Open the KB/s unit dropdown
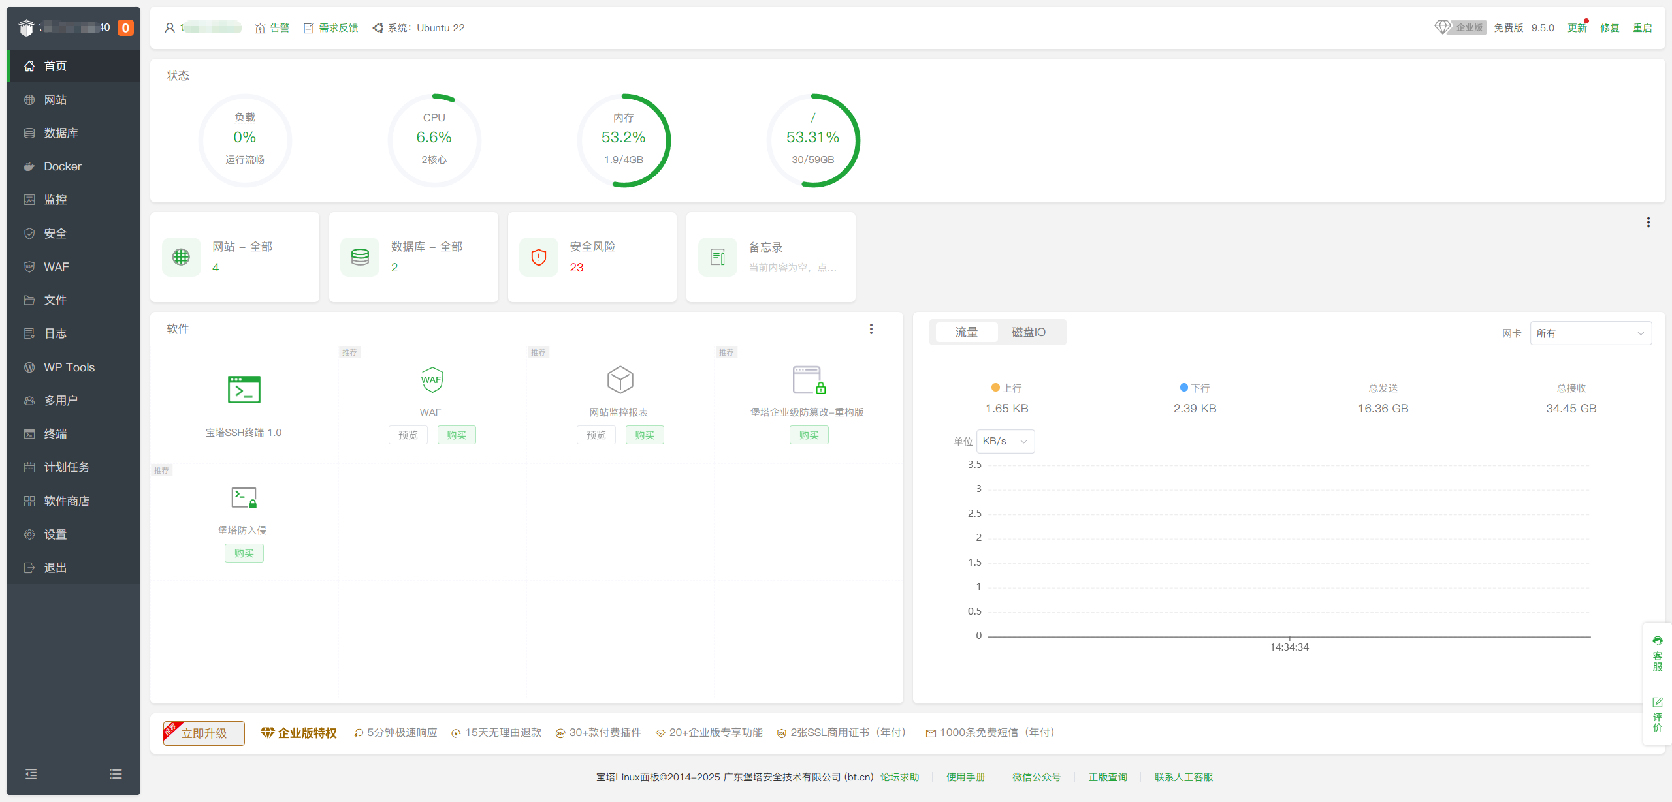The height and width of the screenshot is (802, 1672). point(1005,441)
